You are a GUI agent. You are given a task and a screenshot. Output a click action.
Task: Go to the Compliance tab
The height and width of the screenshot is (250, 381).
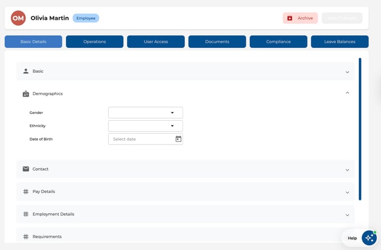tap(278, 42)
